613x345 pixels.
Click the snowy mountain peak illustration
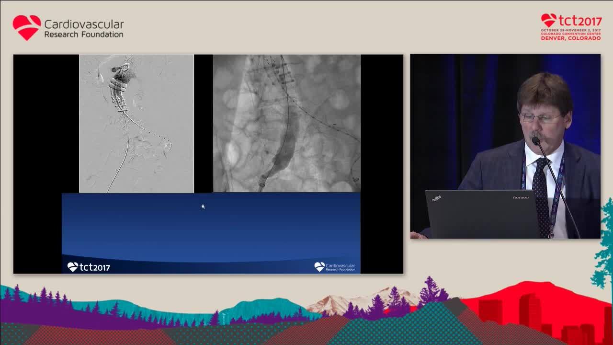(x=335, y=302)
